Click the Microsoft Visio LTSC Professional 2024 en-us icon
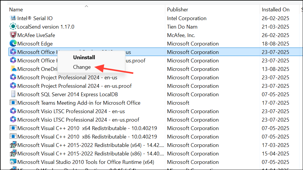303x170 pixels. click(x=13, y=111)
